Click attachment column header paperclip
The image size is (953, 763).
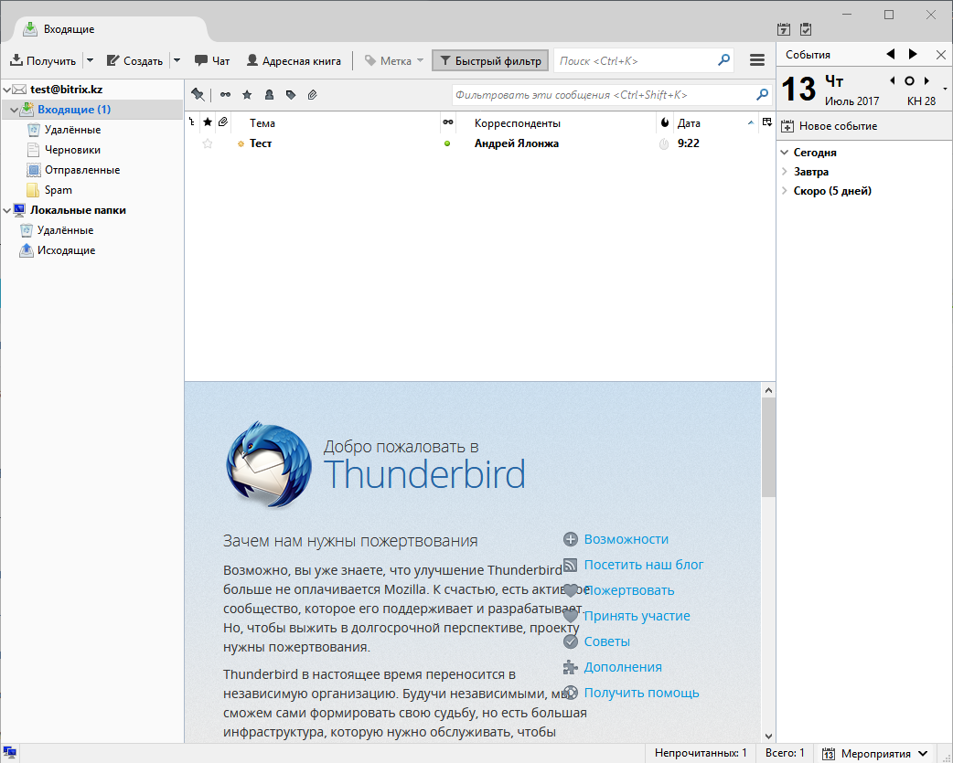coord(223,122)
